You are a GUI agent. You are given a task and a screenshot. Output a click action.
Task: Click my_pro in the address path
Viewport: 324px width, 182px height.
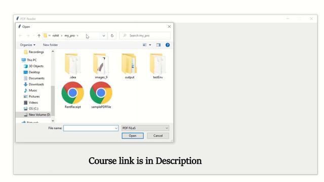pyautogui.click(x=70, y=35)
